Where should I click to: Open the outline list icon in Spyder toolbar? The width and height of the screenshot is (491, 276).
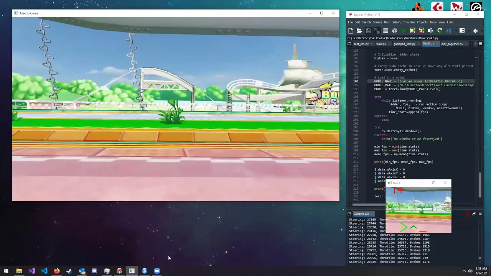click(386, 31)
